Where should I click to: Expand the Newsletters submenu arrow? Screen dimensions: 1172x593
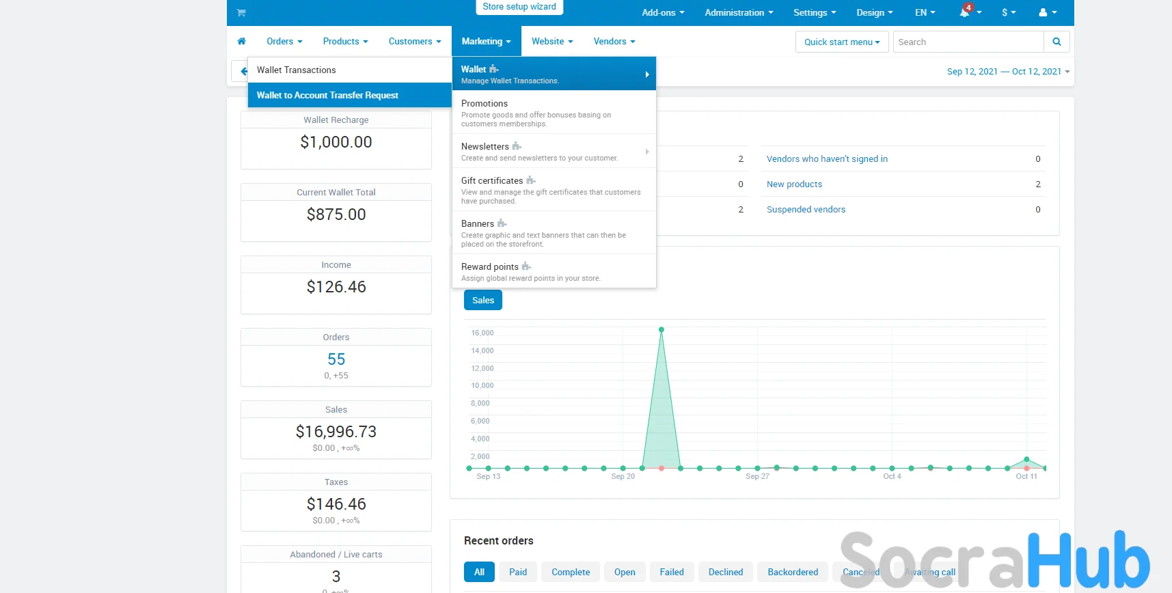646,152
